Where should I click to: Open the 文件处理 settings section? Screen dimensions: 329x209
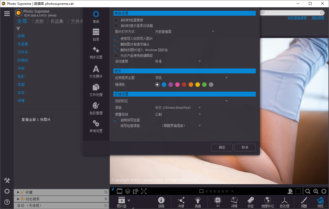[96, 90]
